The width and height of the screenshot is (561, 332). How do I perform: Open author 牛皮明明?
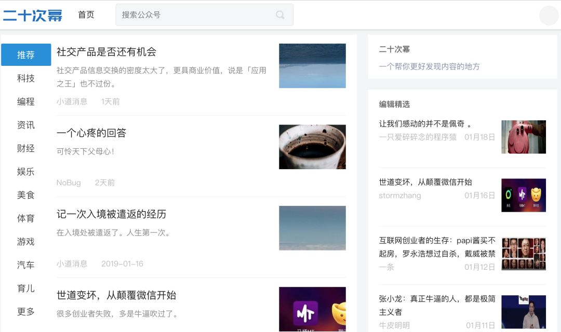pyautogui.click(x=394, y=325)
